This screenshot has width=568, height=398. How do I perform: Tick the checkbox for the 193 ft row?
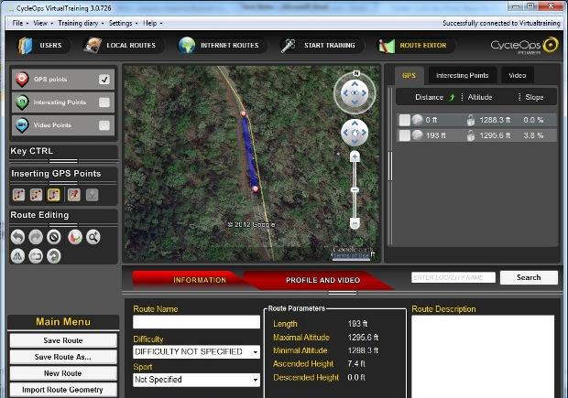pyautogui.click(x=404, y=135)
